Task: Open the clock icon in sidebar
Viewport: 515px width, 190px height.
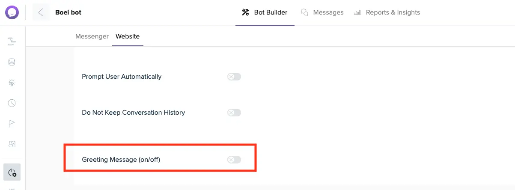Action: 12,103
